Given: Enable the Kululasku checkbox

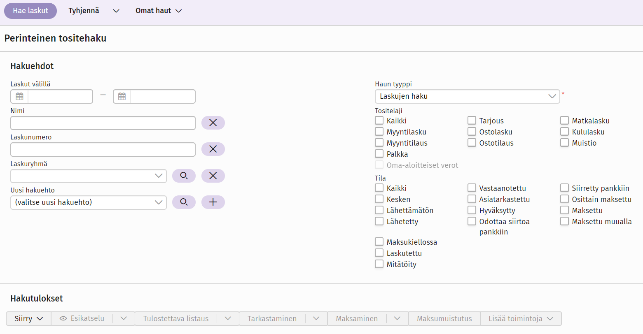Looking at the screenshot, I should click(565, 132).
